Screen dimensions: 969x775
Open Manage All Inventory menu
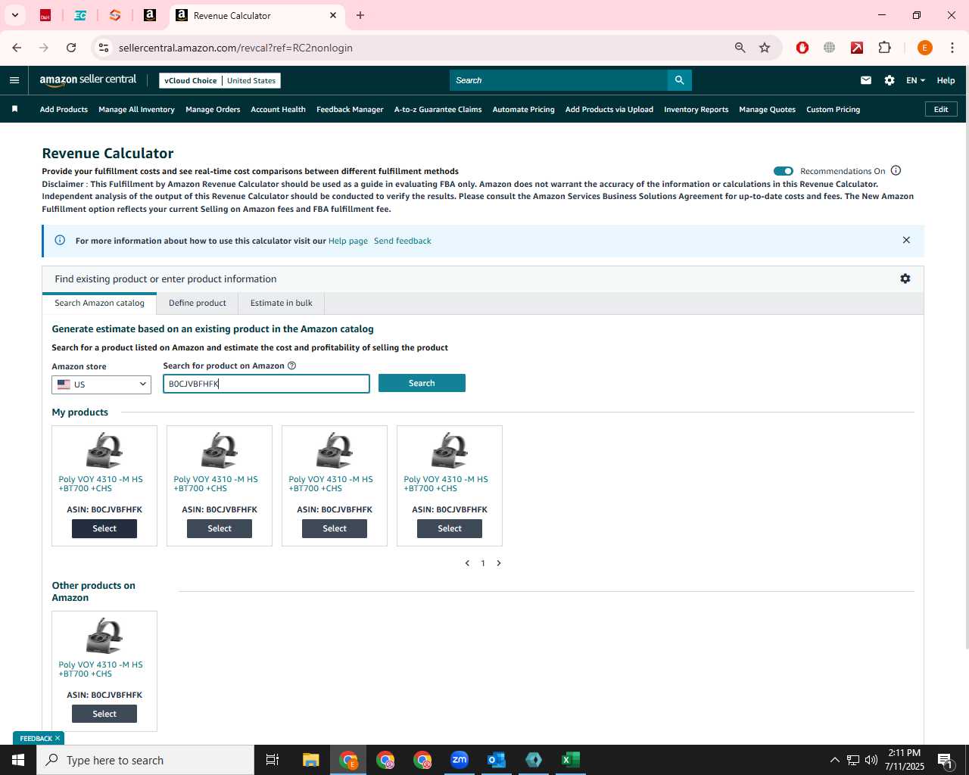pyautogui.click(x=136, y=109)
